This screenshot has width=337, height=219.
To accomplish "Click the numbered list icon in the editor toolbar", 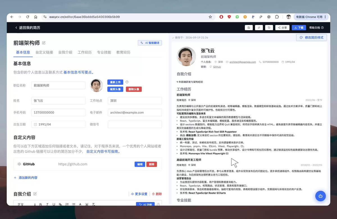I will pyautogui.click(x=67, y=204).
